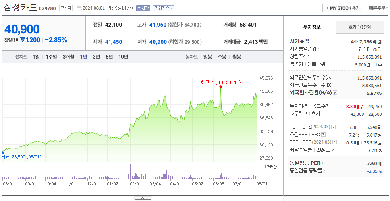The image size is (390, 201).
Task: Select the 10년 line chart period
Action: [x=123, y=57]
